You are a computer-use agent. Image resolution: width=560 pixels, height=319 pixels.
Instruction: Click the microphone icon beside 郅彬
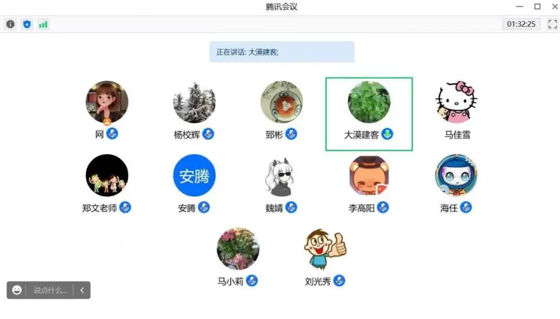point(291,134)
